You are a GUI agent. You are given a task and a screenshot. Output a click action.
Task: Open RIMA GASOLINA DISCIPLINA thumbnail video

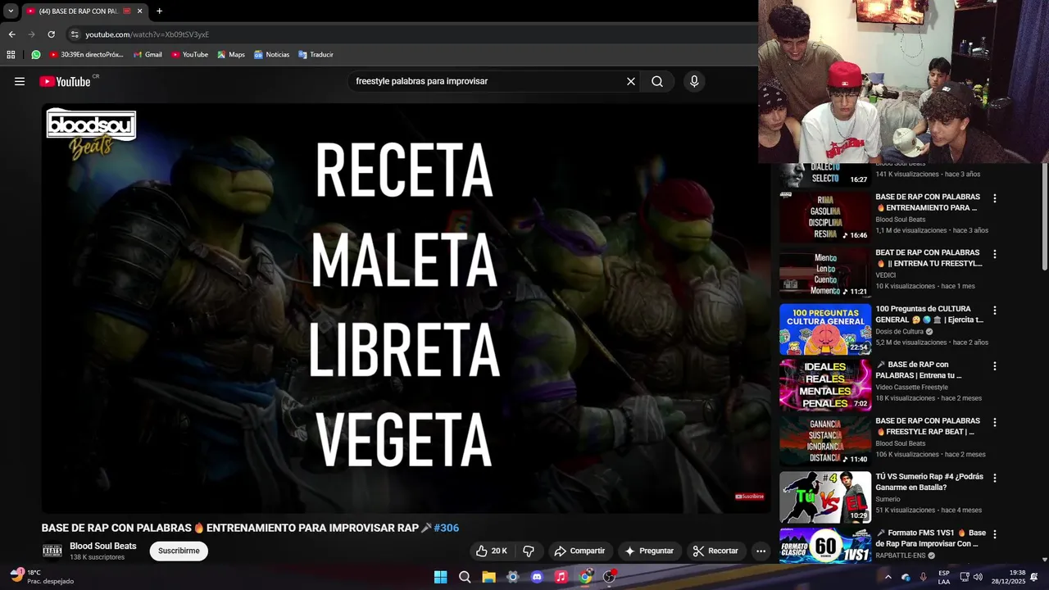824,217
